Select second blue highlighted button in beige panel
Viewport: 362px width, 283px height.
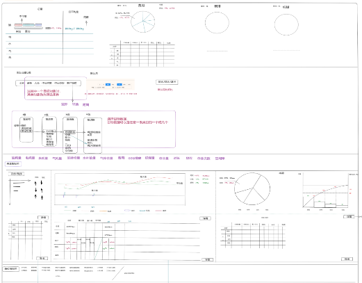pyautogui.click(x=120, y=85)
